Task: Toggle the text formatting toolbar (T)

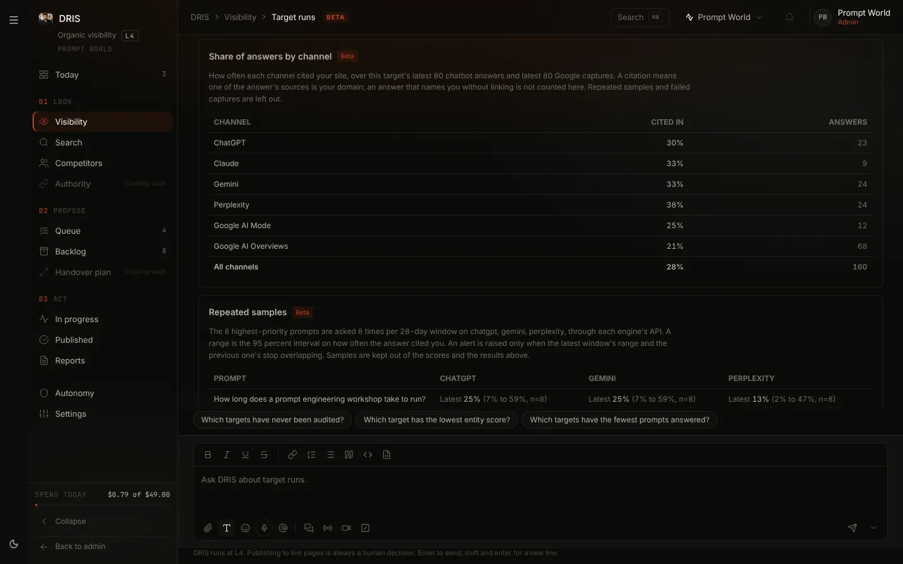Action: point(227,528)
